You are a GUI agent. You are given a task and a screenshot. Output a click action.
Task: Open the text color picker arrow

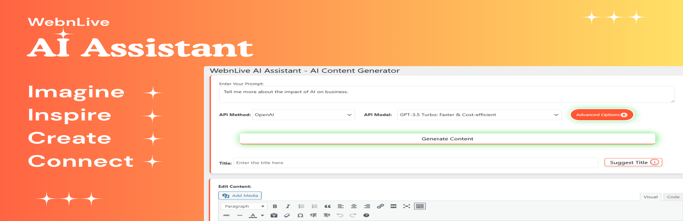tap(262, 216)
